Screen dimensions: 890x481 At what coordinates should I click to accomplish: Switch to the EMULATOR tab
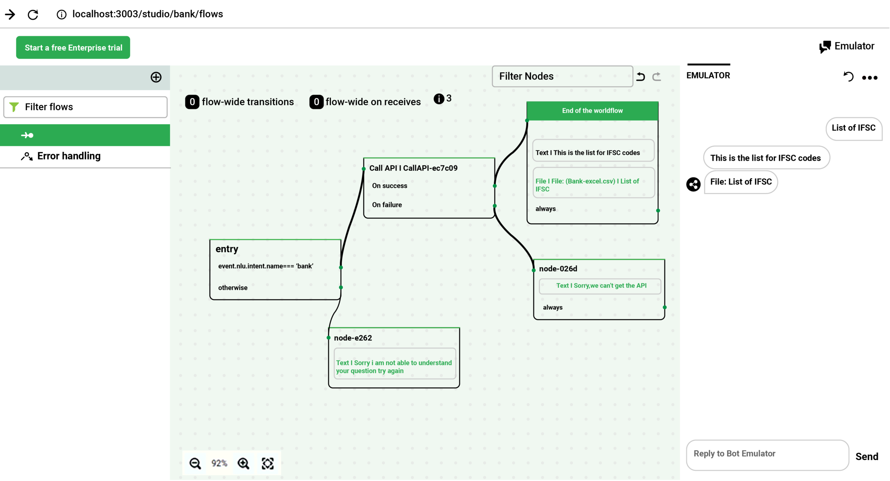[708, 75]
